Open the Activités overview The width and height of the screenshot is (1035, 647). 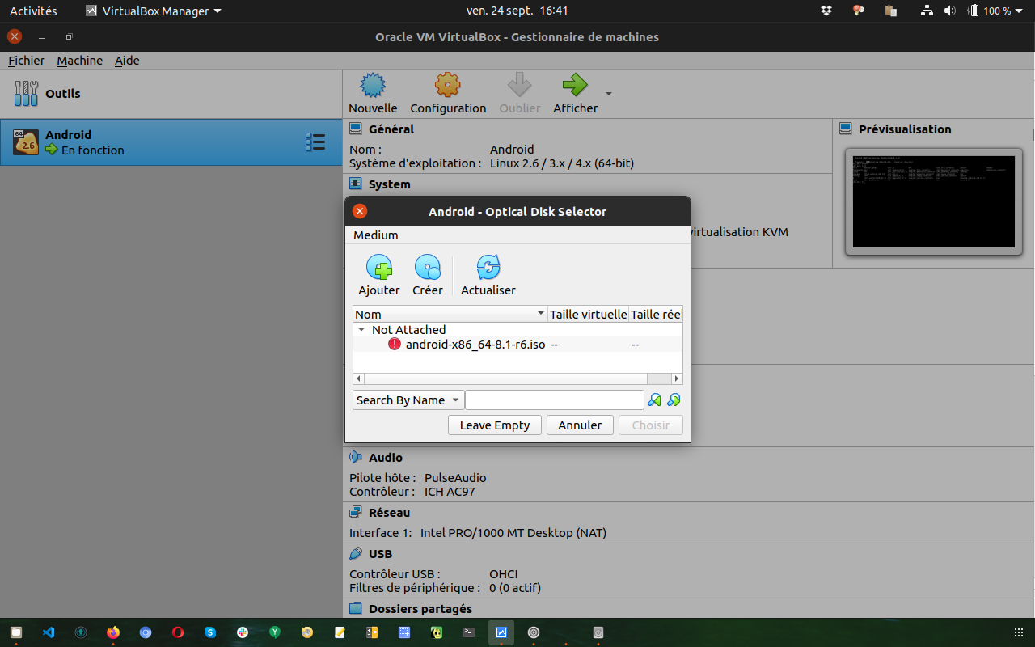click(33, 11)
